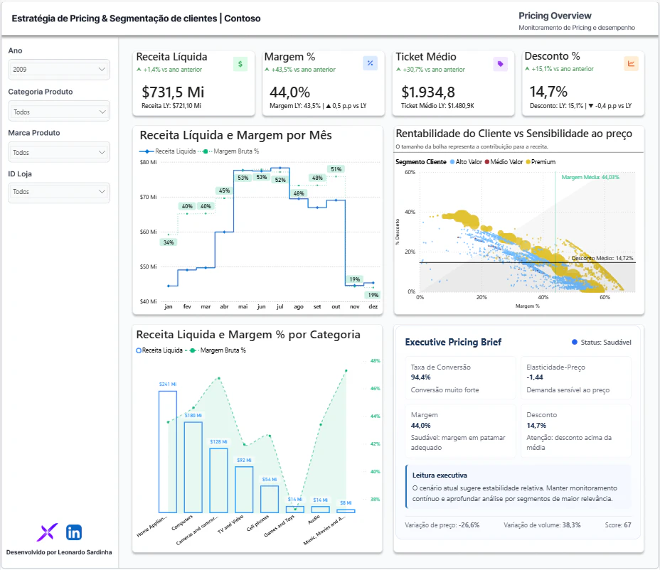Click the 34% margin label for January

(x=169, y=242)
